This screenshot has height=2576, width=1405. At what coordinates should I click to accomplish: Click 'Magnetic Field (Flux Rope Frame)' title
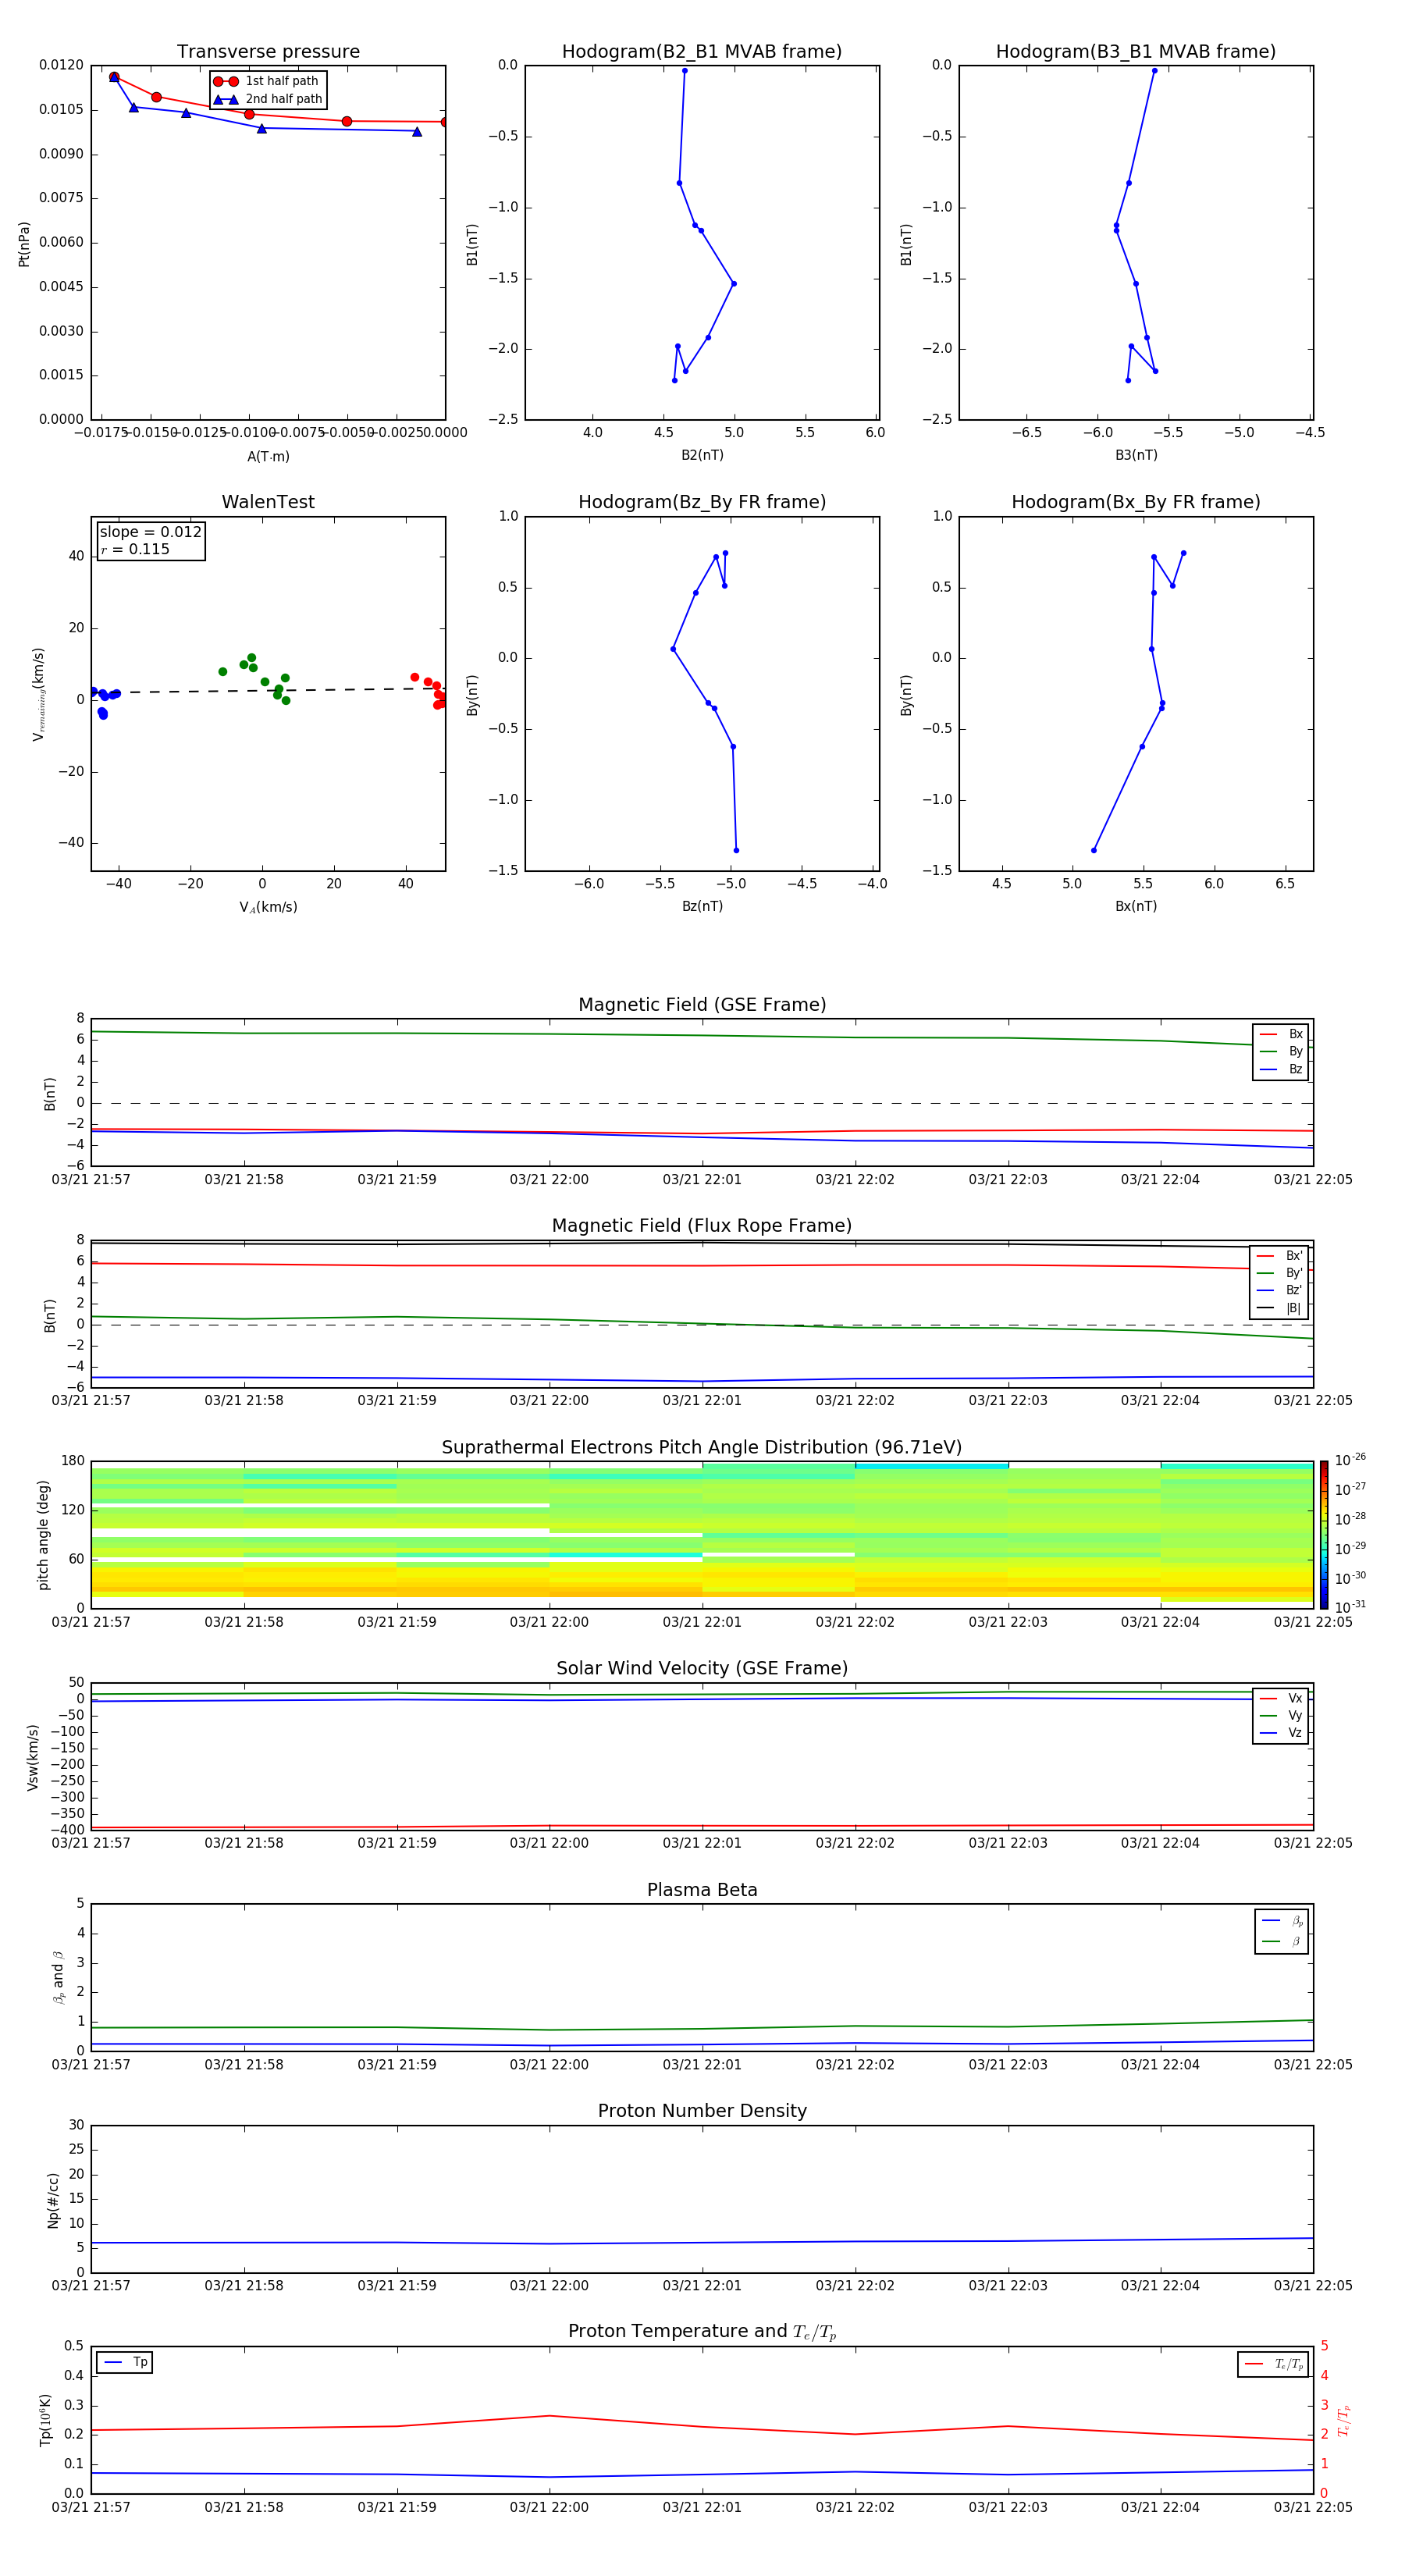(702, 1226)
